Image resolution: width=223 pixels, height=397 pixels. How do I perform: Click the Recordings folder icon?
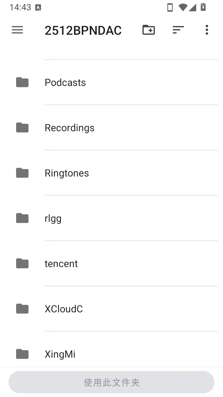click(22, 127)
